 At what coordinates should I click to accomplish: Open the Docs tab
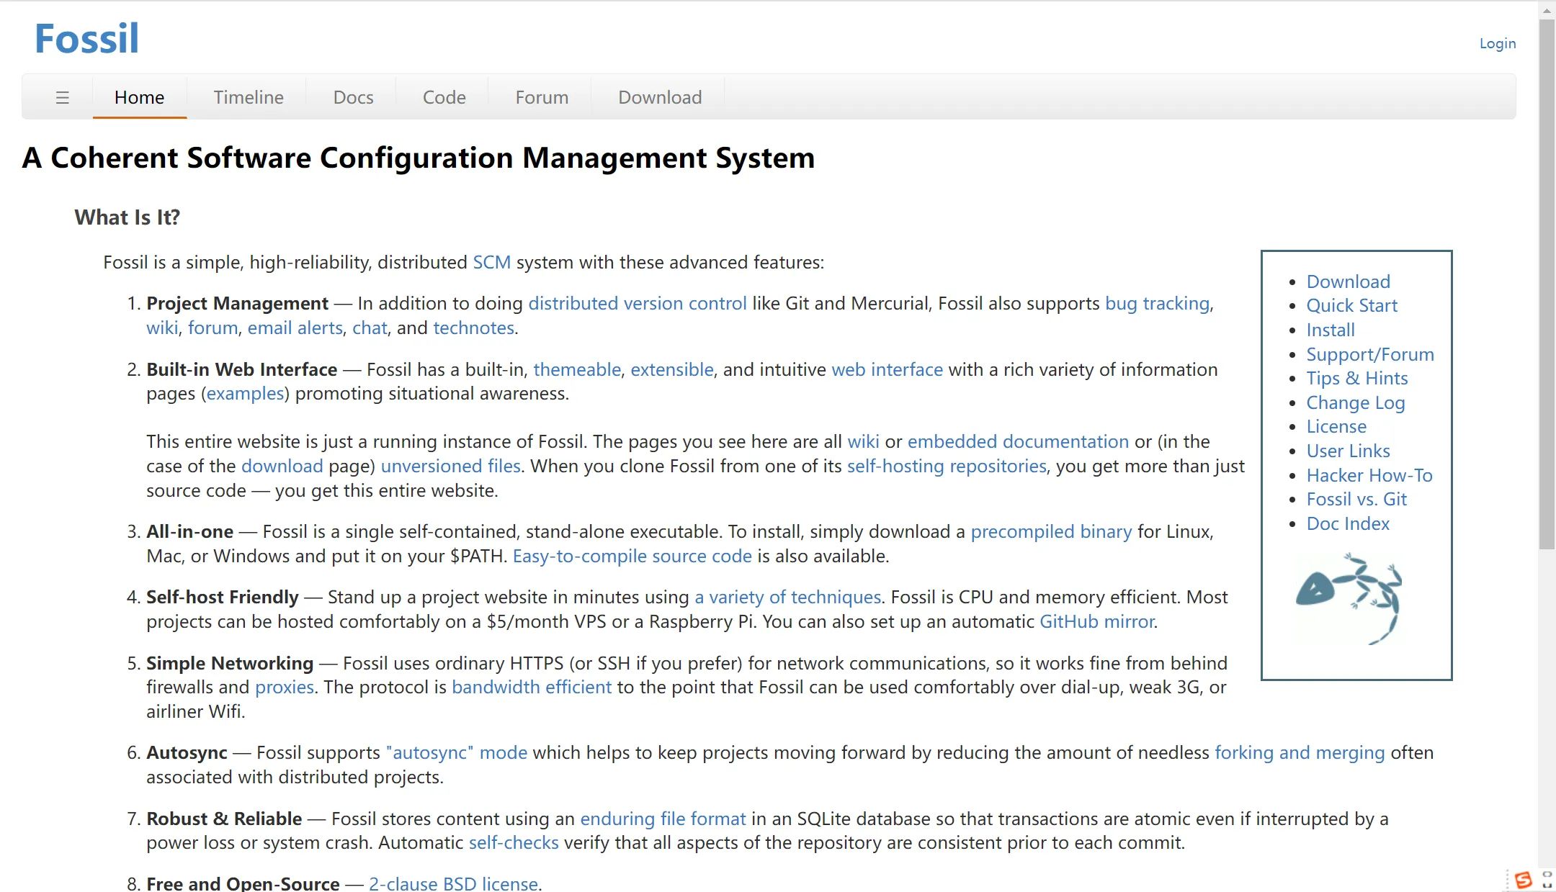click(x=353, y=97)
